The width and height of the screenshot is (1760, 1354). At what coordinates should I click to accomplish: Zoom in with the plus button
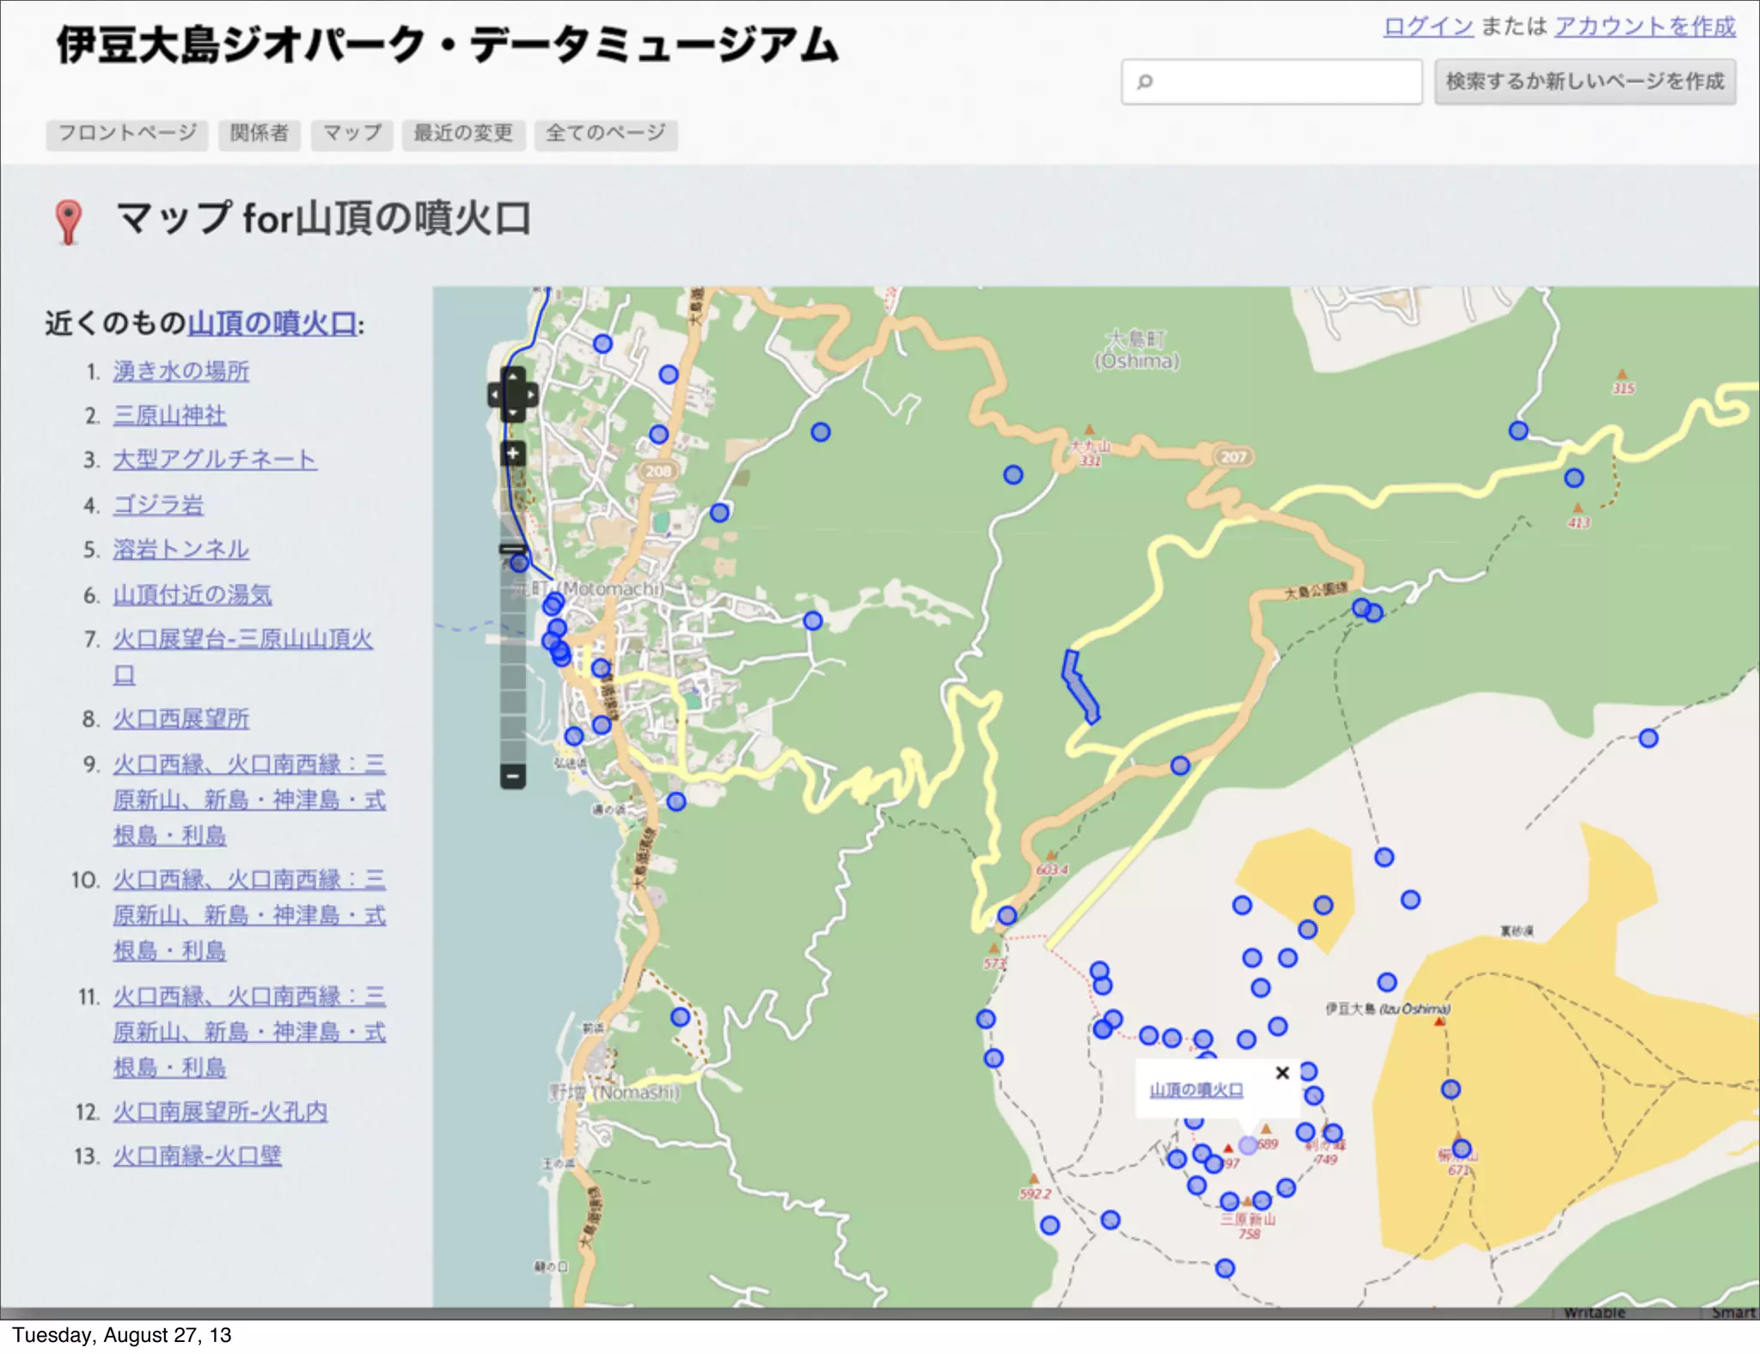click(x=513, y=453)
